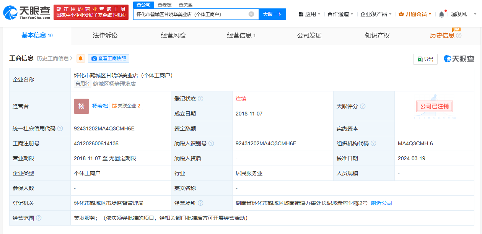Switch to the 知识产权 tab
This screenshot has height=234, width=482.
[x=377, y=36]
